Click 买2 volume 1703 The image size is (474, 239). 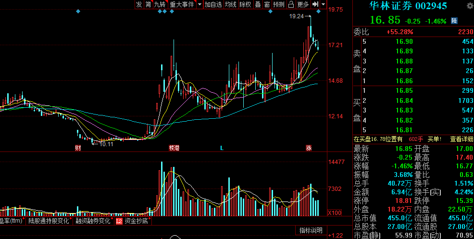[x=466, y=101]
